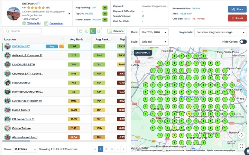Click the table vertical scrollbar
Viewport: 249px width, 155px height.
click(126, 60)
